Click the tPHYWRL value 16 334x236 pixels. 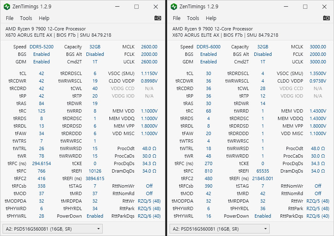click(208, 216)
